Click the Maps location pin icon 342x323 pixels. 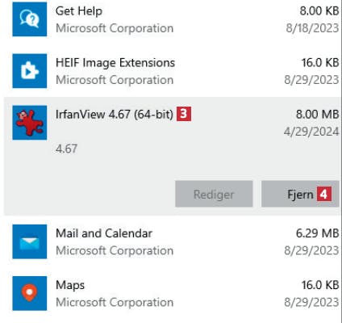30,293
